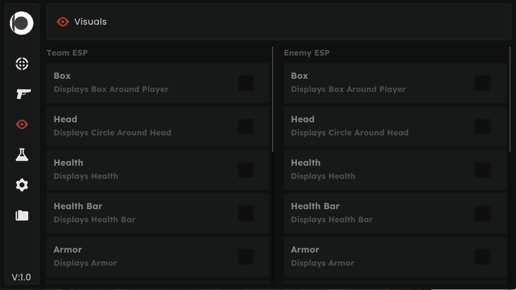Enable Team ESP Armor checkbox
Image resolution: width=516 pixels, height=290 pixels.
click(246, 257)
